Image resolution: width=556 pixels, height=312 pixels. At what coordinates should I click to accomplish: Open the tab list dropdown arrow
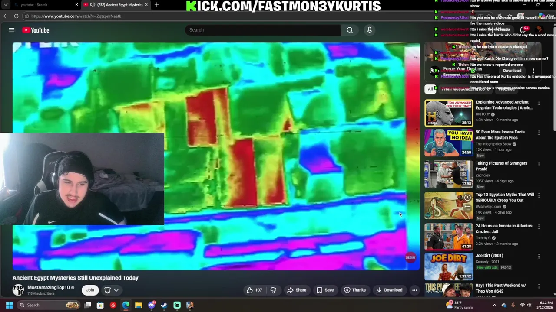(x=6, y=5)
